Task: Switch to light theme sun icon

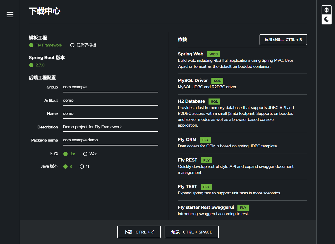Action: click(x=326, y=10)
